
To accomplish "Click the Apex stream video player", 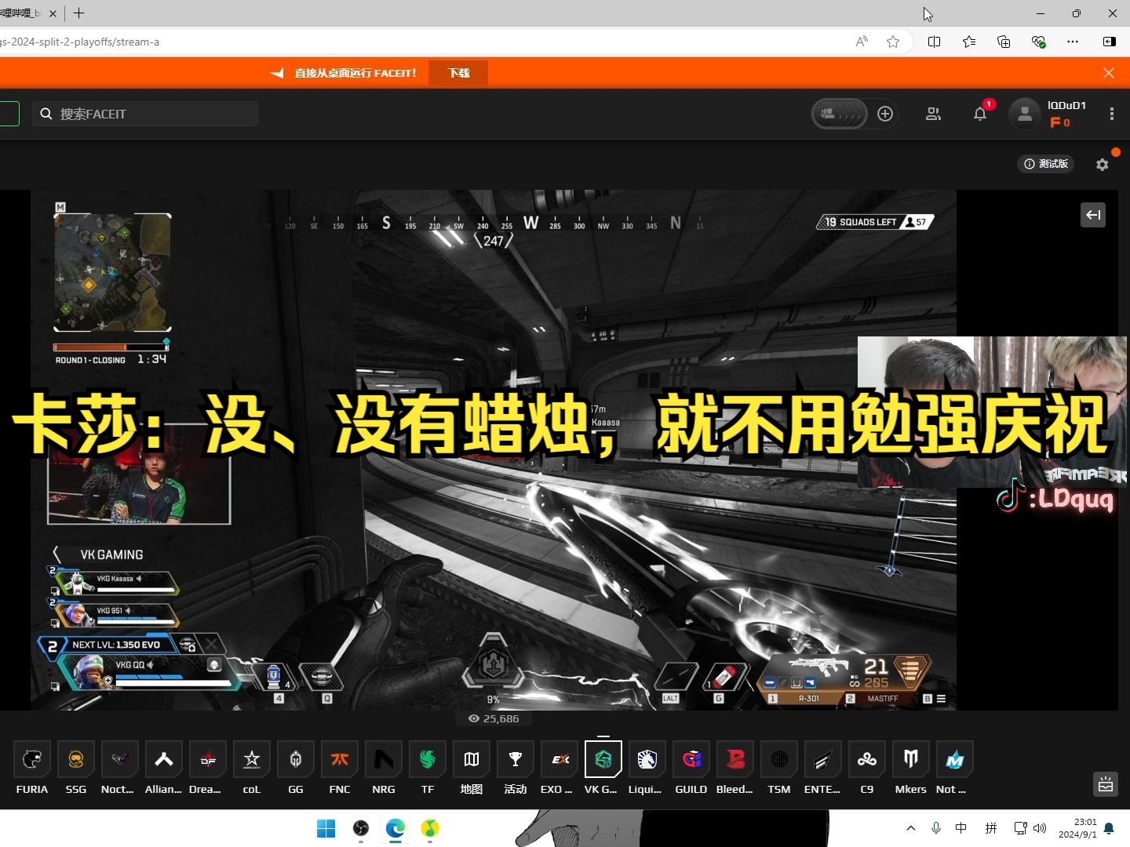I will [x=494, y=450].
